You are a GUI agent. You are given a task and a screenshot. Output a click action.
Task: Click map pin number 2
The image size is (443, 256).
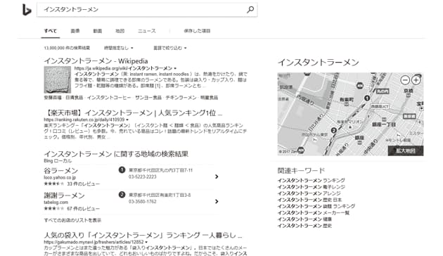pyautogui.click(x=334, y=130)
